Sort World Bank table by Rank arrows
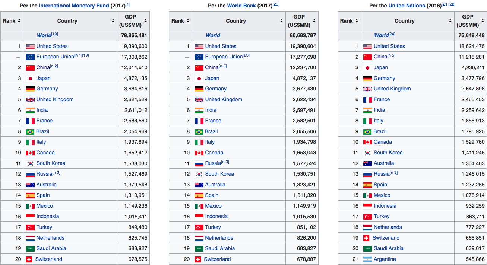 pyautogui.click(x=188, y=21)
